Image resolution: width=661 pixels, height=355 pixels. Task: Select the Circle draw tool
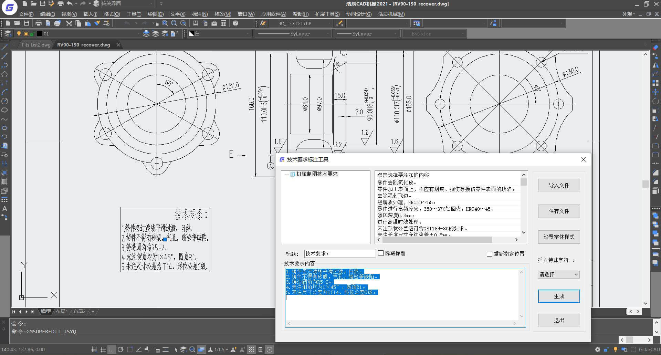[x=4, y=101]
